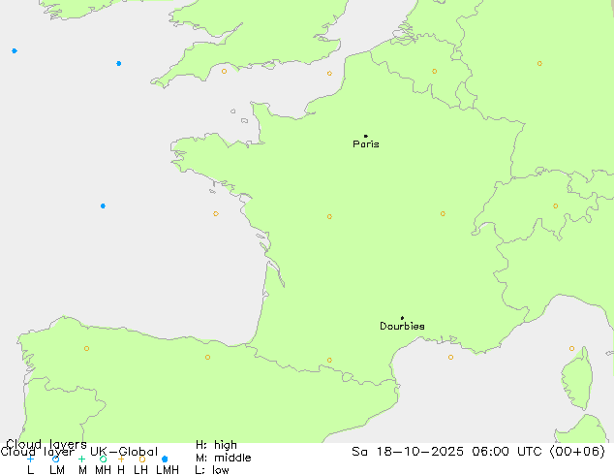This screenshot has width=614, height=475.
Task: Click the Dourbies city dot
Action: click(x=402, y=318)
